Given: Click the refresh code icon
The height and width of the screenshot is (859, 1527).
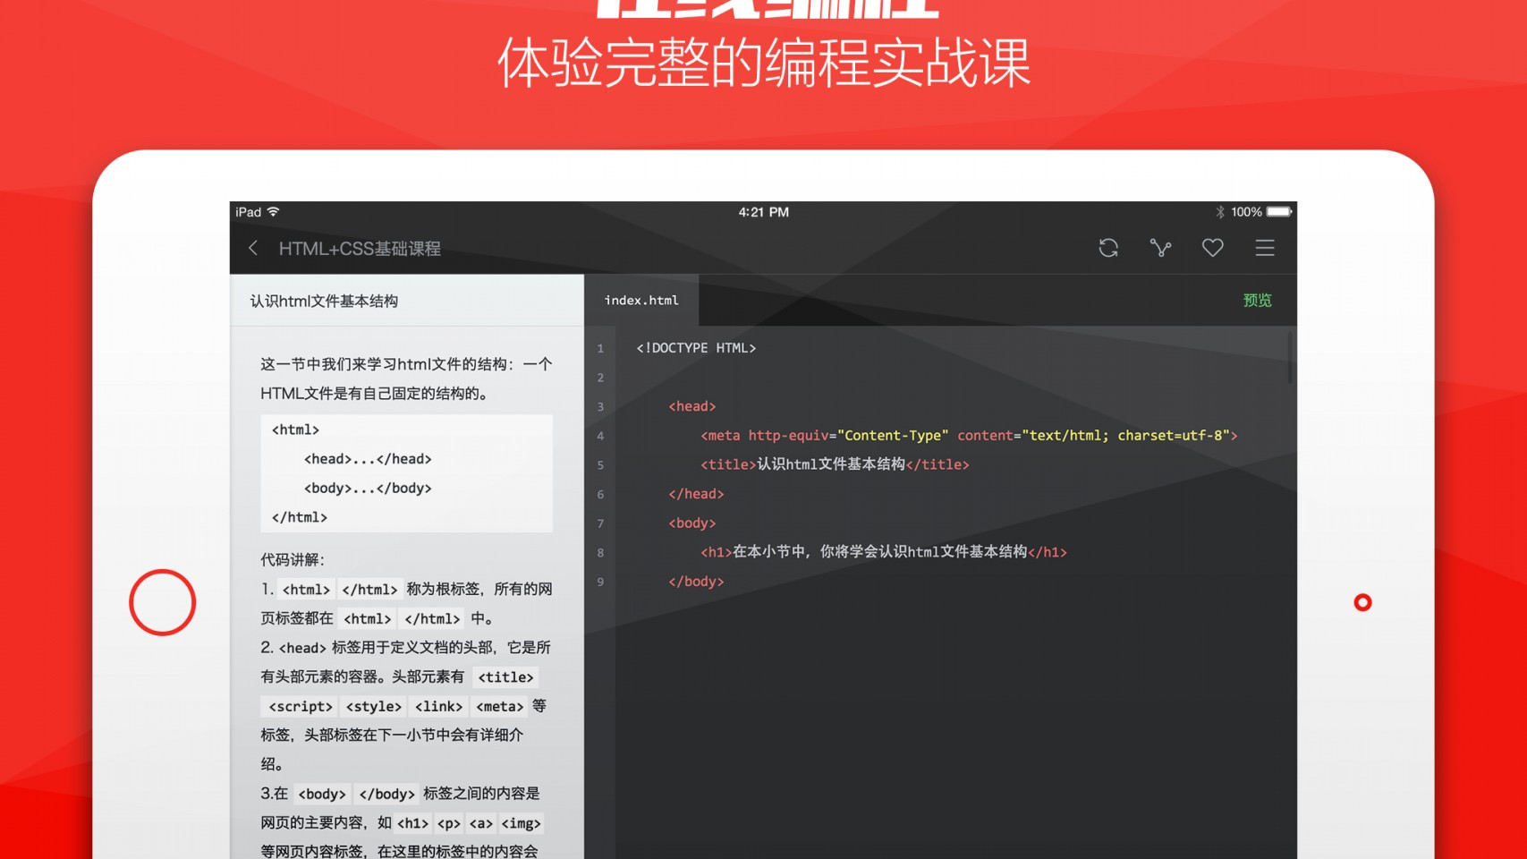Looking at the screenshot, I should (x=1108, y=248).
